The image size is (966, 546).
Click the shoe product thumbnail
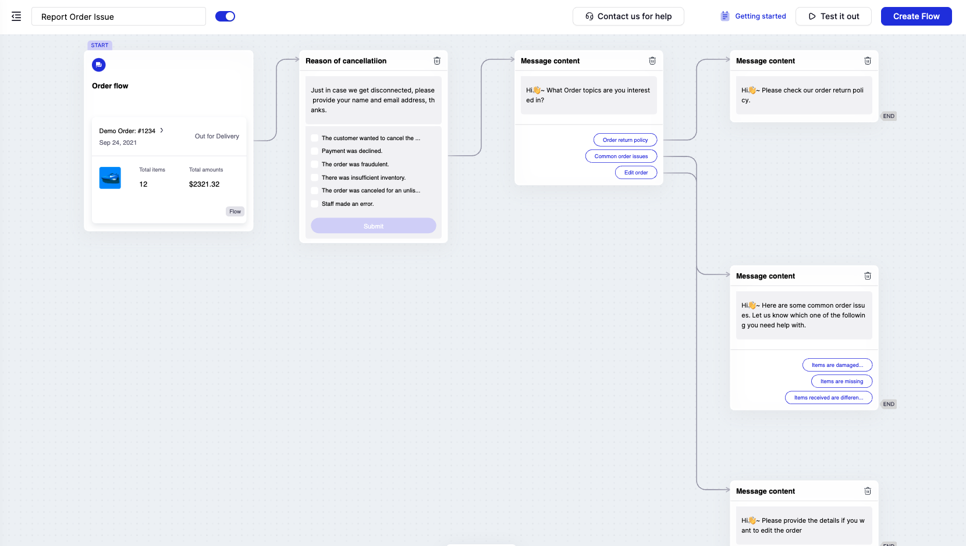tap(110, 178)
